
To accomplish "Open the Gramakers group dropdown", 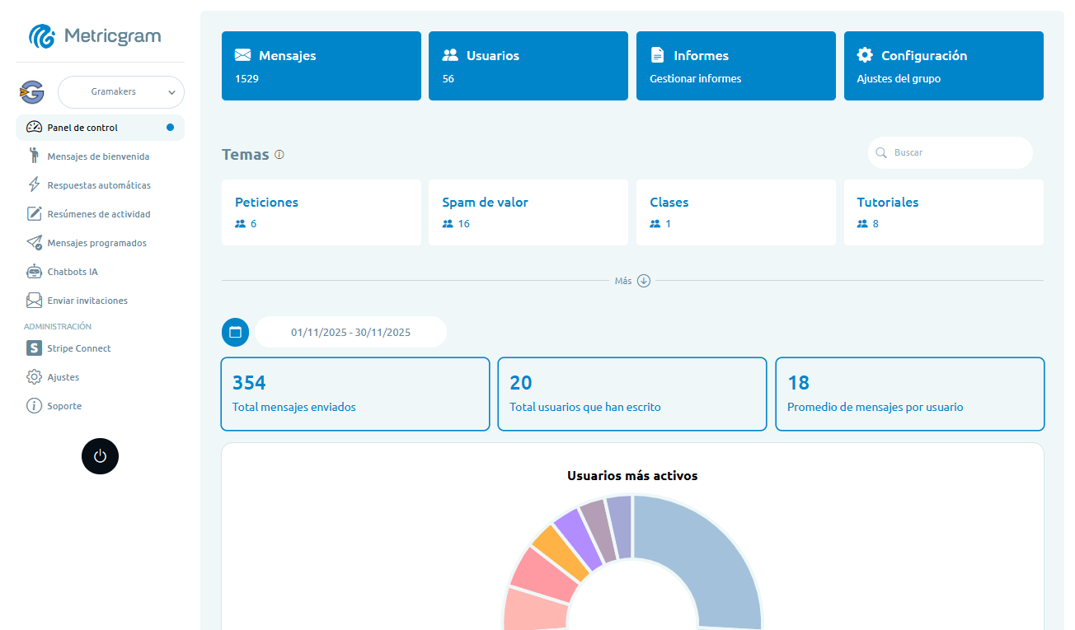I will click(120, 91).
